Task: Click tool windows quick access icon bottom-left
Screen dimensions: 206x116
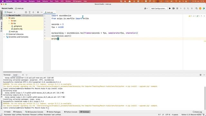Action: coord(2,115)
